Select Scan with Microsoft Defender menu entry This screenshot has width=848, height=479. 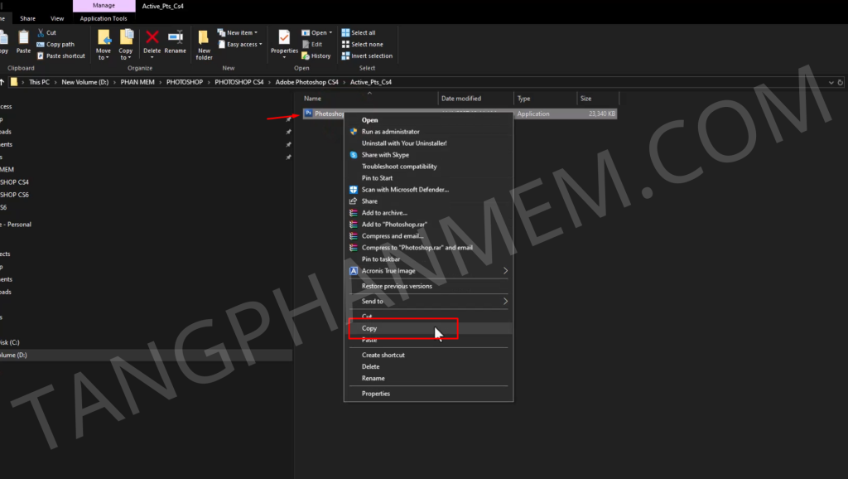click(405, 190)
